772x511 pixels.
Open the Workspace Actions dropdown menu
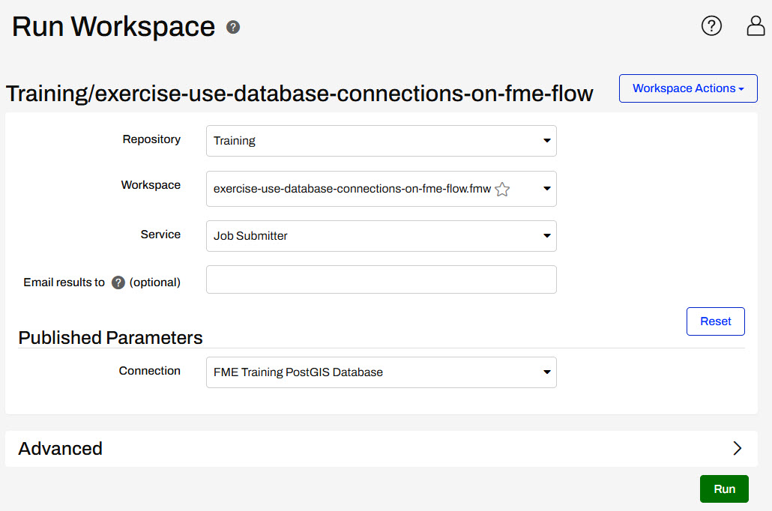(687, 88)
